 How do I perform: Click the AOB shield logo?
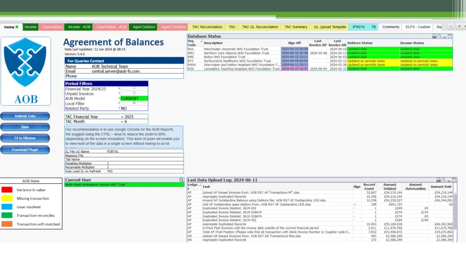25,71
